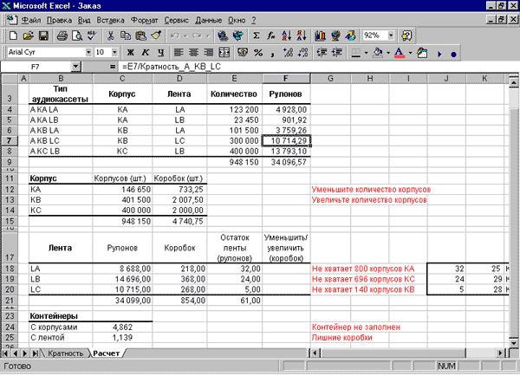
Task: Click vertical scrollbar down arrow
Action: (513, 343)
